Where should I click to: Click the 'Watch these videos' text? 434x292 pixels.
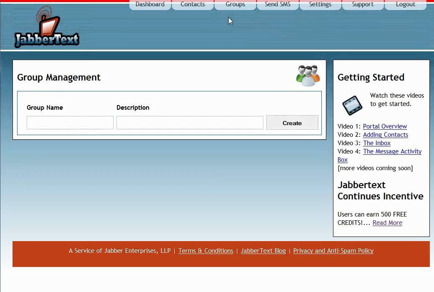coord(397,96)
